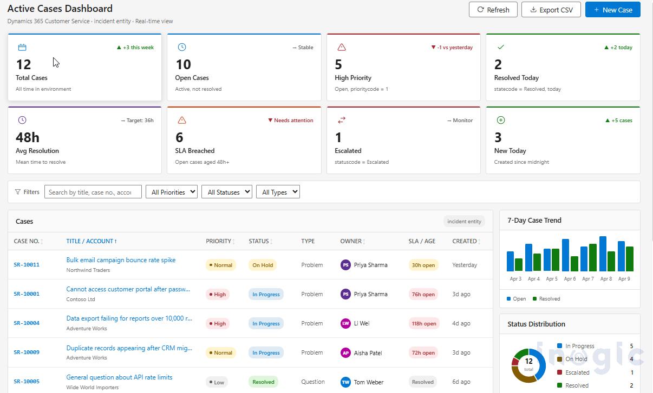
Task: Open the All Statuses dropdown
Action: point(226,191)
